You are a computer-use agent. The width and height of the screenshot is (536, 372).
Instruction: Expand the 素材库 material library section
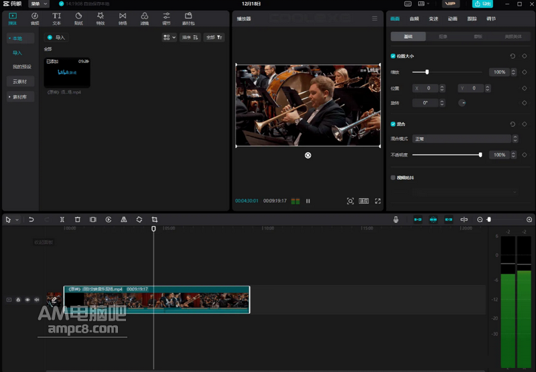tap(20, 97)
